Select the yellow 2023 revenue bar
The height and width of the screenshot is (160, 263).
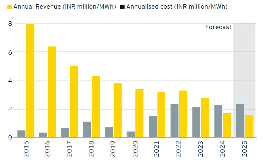pos(205,118)
